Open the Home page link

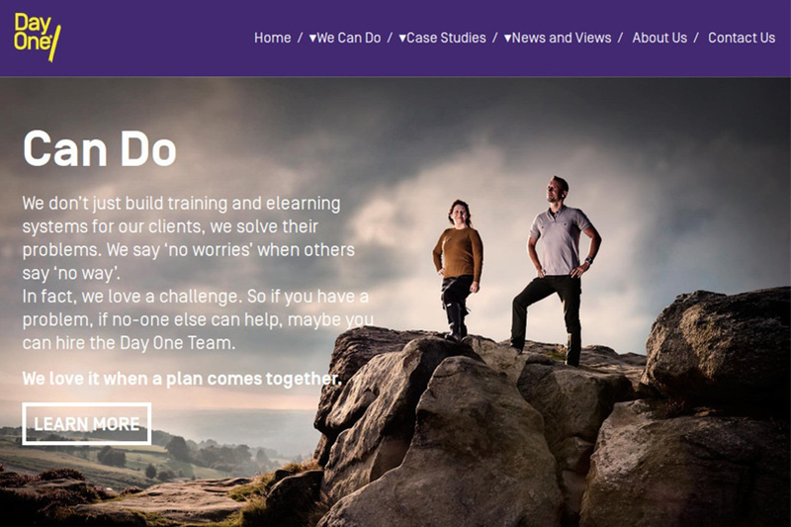coord(273,38)
